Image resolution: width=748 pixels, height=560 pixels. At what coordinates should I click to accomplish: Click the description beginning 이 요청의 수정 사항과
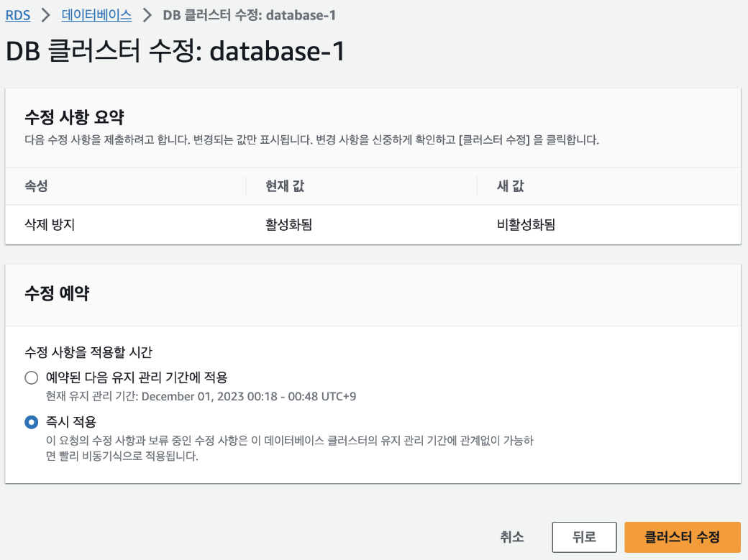290,448
